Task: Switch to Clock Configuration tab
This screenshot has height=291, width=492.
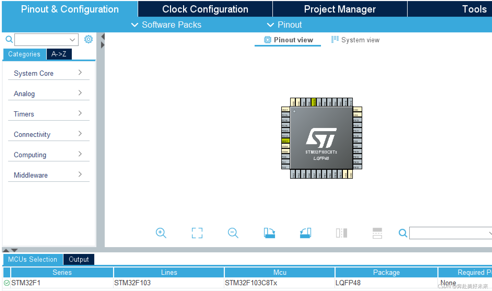Action: [x=205, y=9]
